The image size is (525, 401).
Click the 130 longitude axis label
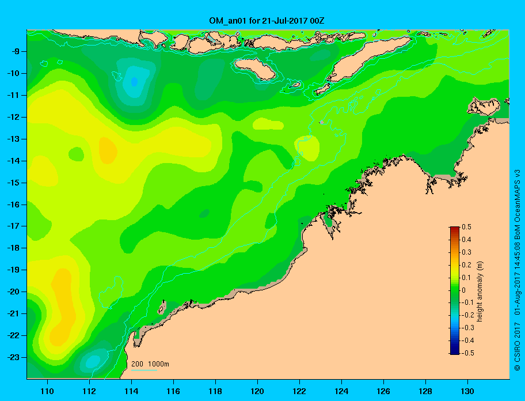(467, 391)
